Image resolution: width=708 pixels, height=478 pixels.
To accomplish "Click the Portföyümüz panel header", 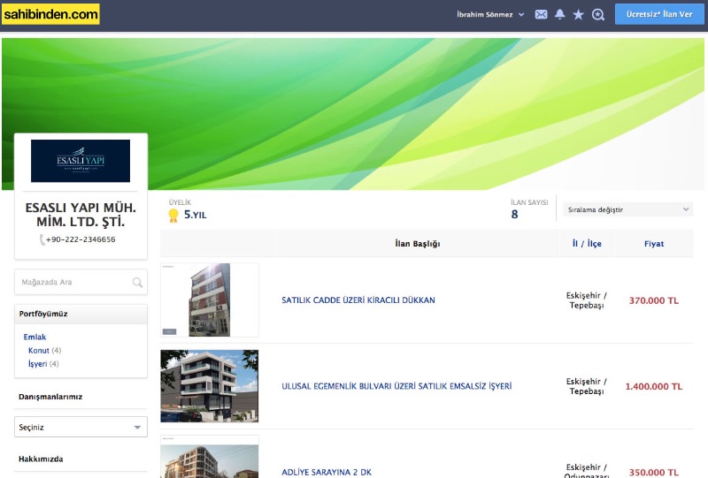I will 81,314.
